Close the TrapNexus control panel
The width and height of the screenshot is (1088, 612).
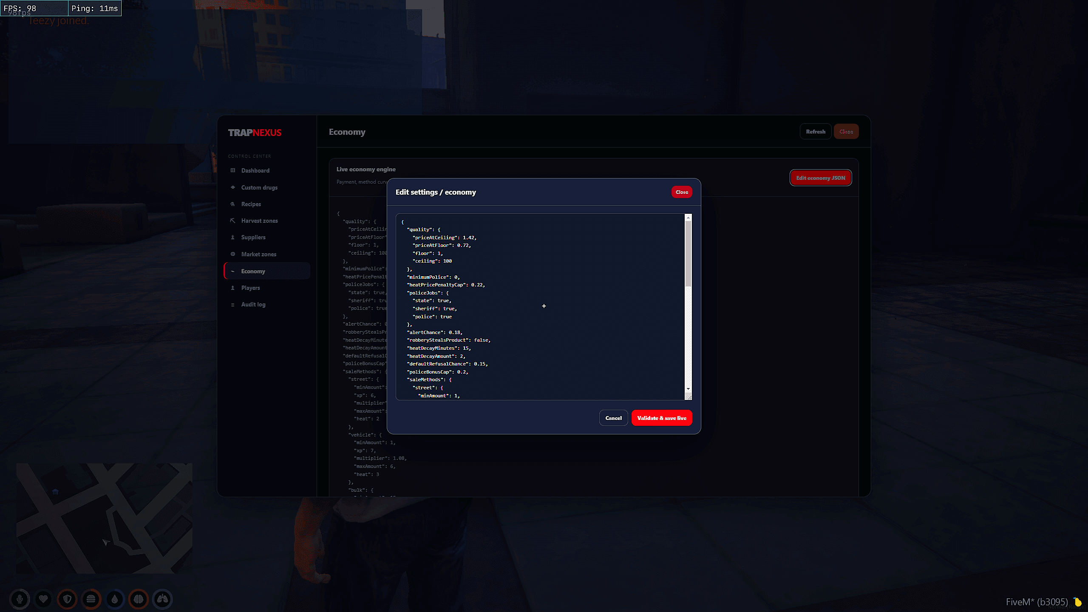pos(846,132)
